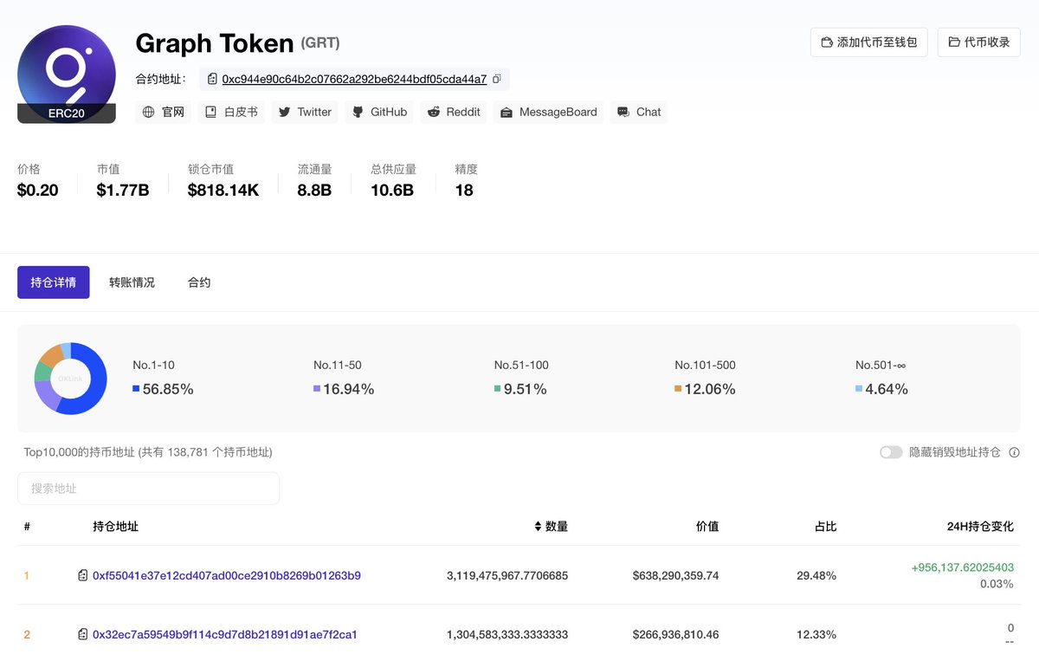Sort by 数量 column sort arrows
Viewport: 1039px width, 661px height.
click(x=538, y=527)
